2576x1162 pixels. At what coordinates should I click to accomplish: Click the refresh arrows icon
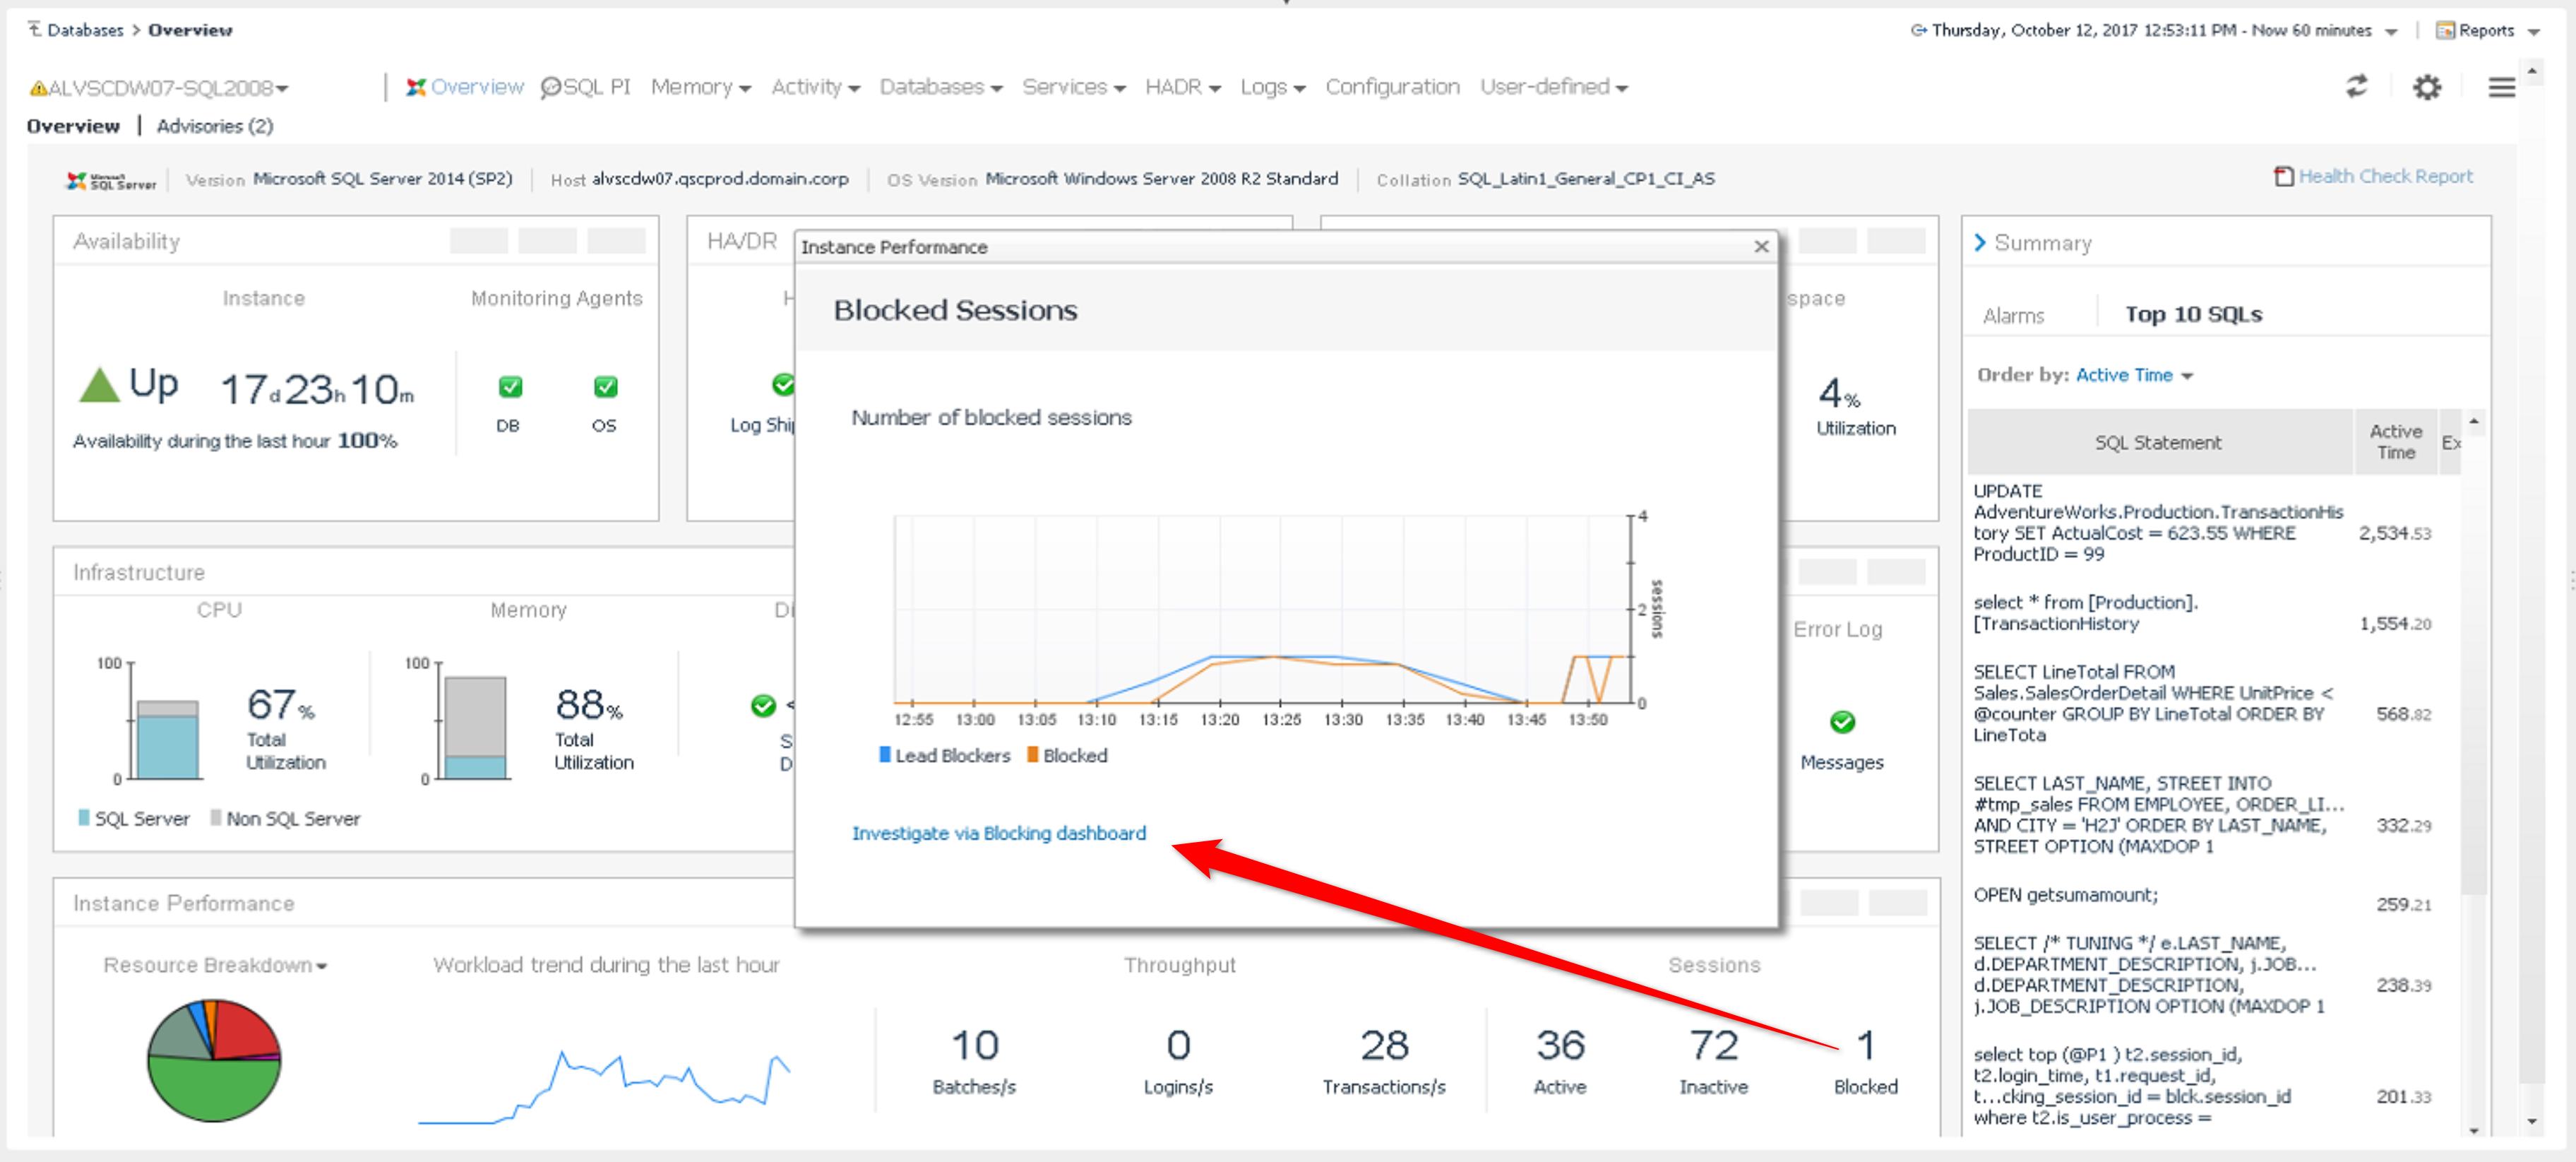click(x=2356, y=87)
